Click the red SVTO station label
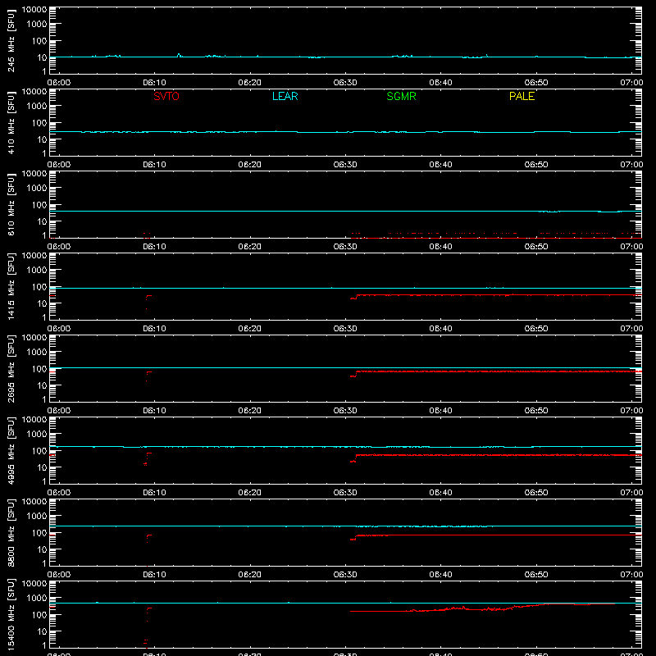This screenshot has width=656, height=656. coord(166,96)
